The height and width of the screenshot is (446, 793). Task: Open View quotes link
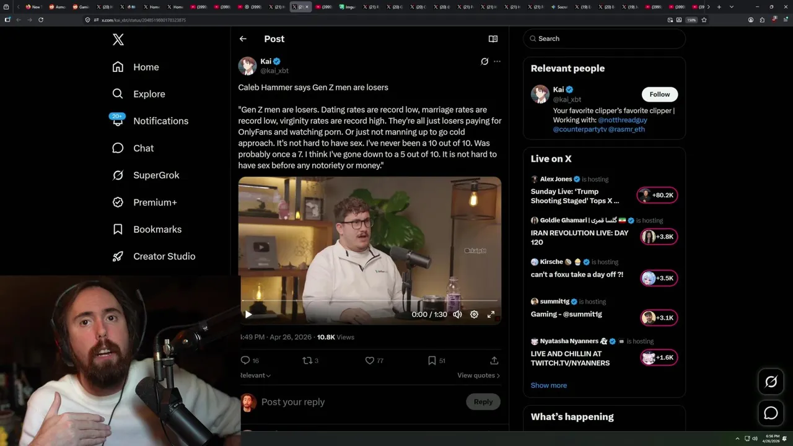(x=478, y=375)
